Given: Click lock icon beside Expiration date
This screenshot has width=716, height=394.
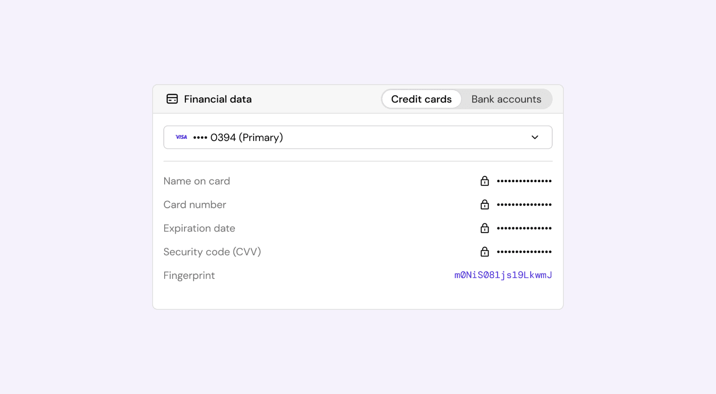Looking at the screenshot, I should pyautogui.click(x=485, y=228).
